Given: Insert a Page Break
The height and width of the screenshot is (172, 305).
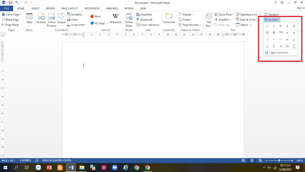Looking at the screenshot, I should (x=10, y=25).
